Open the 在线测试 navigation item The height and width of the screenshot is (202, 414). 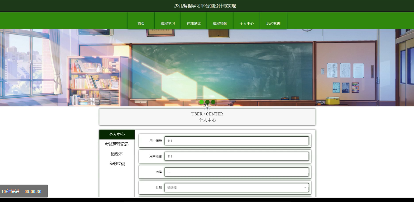pyautogui.click(x=193, y=21)
